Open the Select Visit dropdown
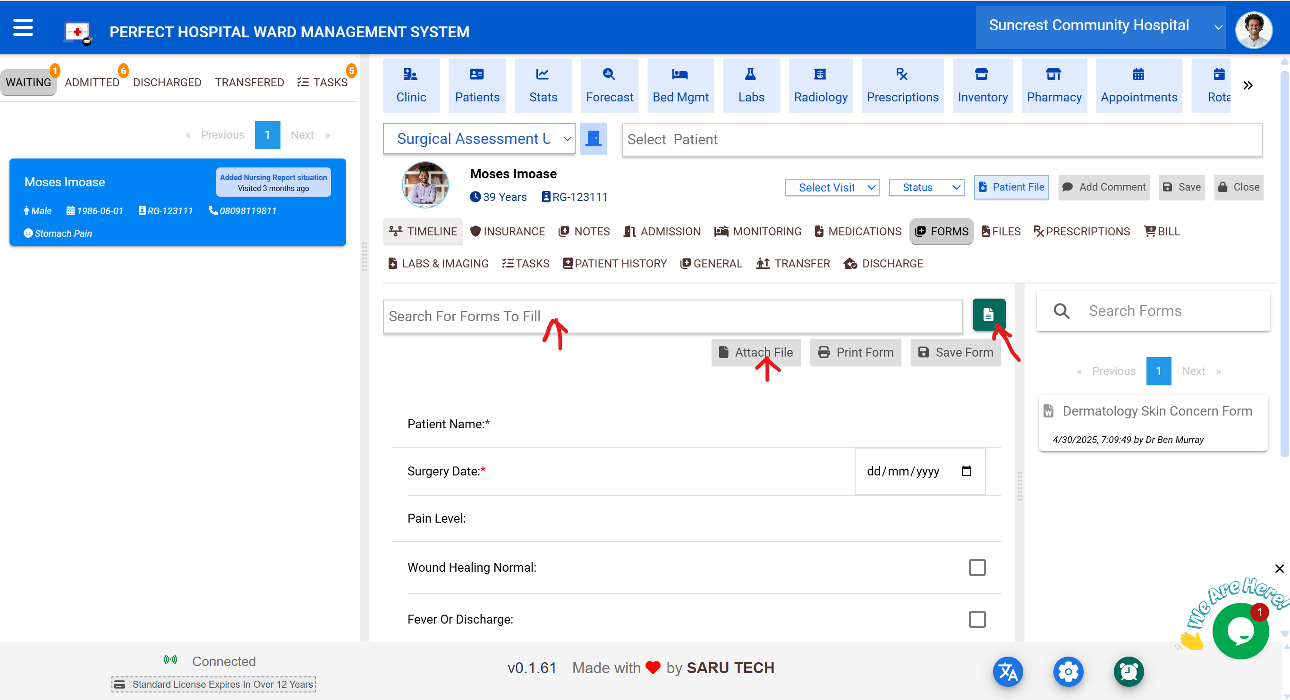The image size is (1290, 700). 832,187
